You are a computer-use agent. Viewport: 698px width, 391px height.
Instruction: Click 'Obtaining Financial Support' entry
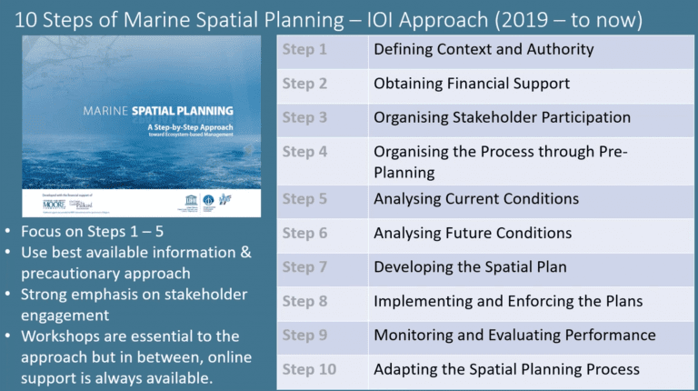(x=472, y=84)
